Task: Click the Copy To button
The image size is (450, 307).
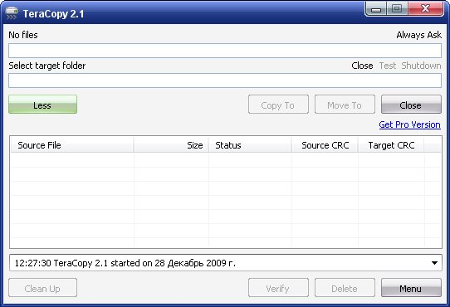Action: click(278, 105)
